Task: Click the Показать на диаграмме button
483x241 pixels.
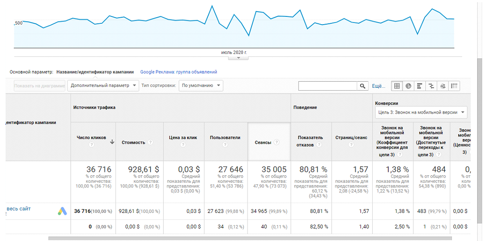Action: point(39,86)
